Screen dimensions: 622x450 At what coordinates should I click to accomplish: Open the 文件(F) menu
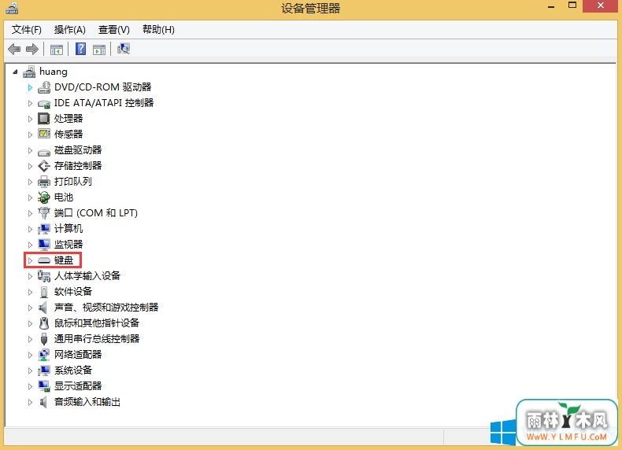(x=27, y=30)
